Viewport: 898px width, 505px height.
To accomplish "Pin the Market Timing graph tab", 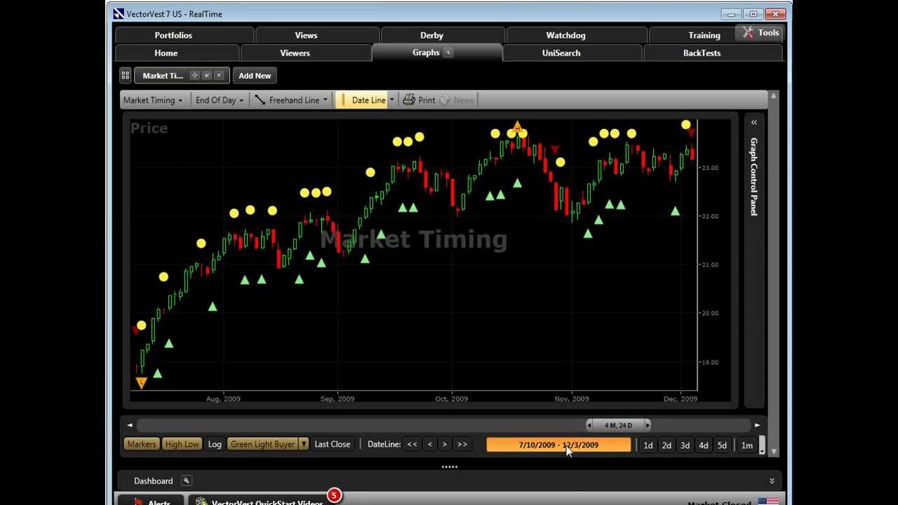I will pos(195,76).
